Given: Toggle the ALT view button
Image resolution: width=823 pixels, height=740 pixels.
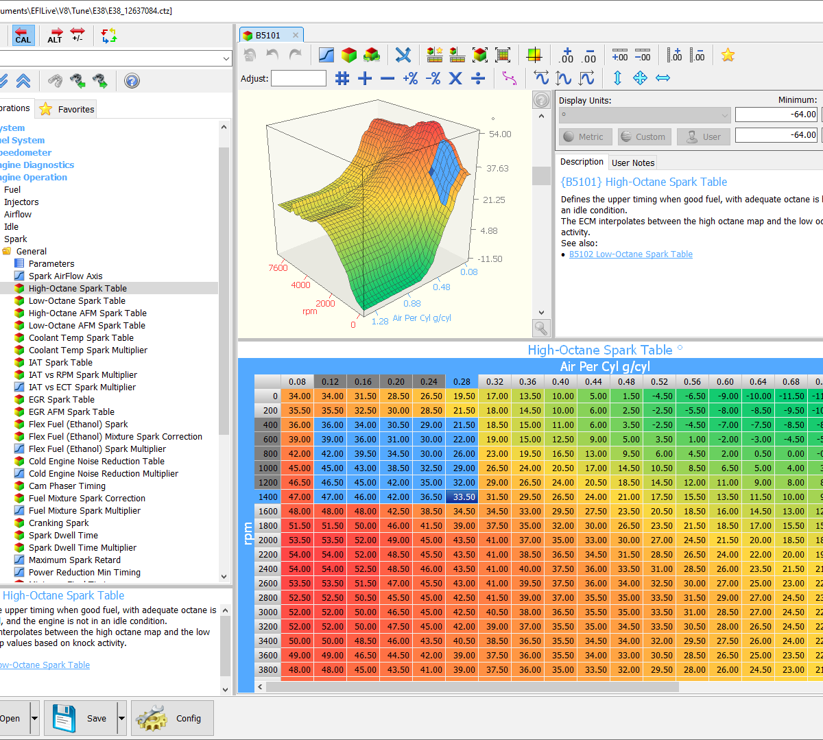Looking at the screenshot, I should coord(55,36).
